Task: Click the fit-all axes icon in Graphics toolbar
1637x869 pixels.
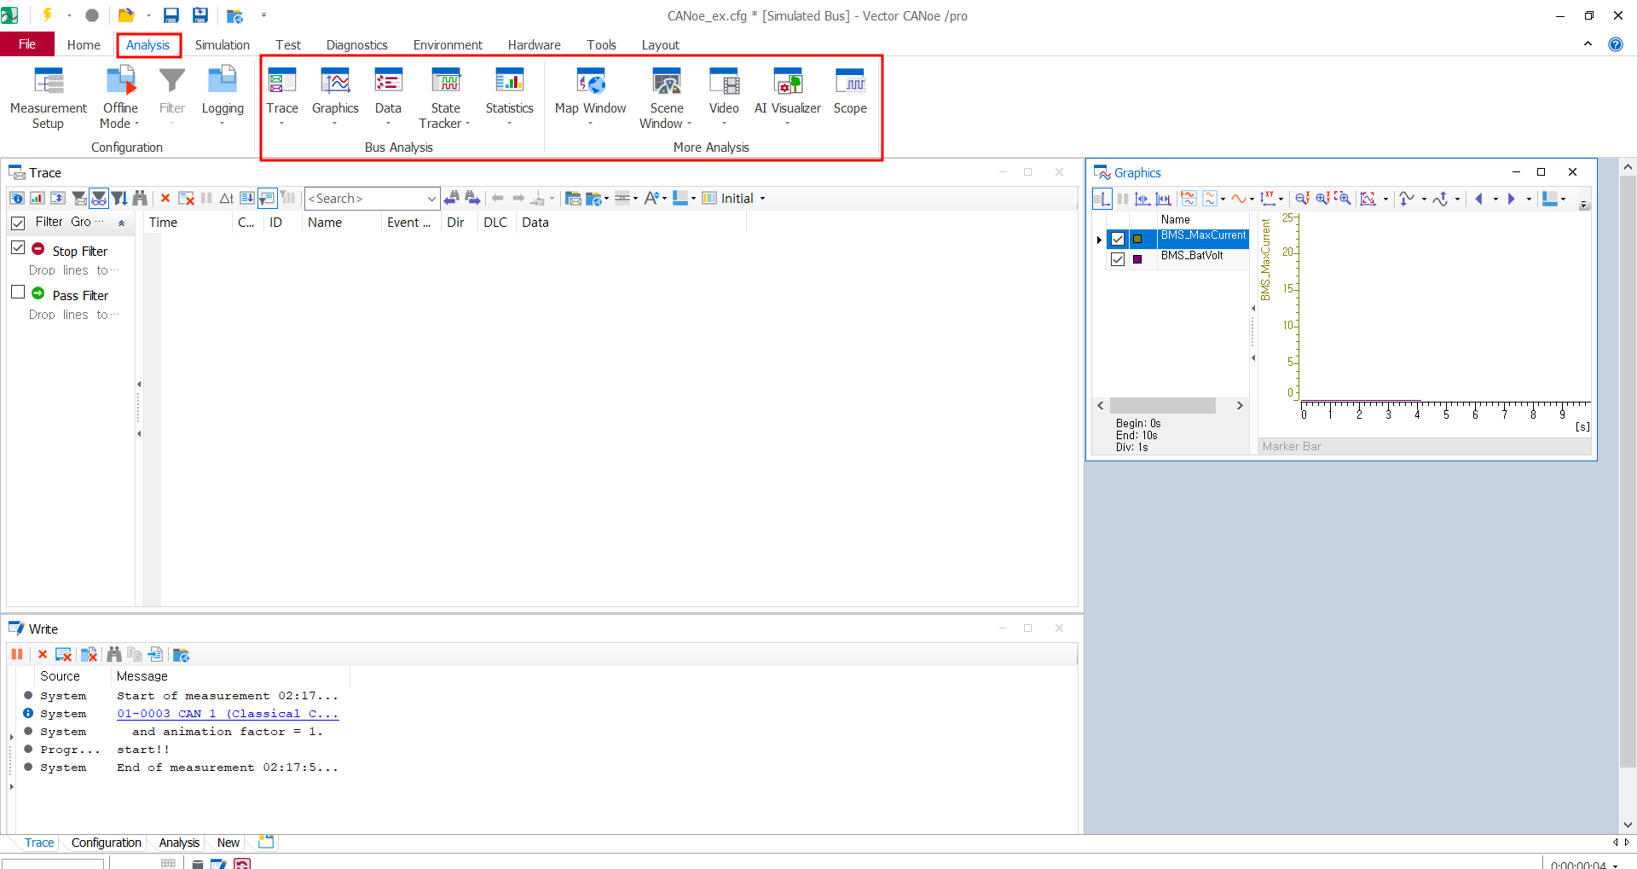Action: pyautogui.click(x=1368, y=199)
